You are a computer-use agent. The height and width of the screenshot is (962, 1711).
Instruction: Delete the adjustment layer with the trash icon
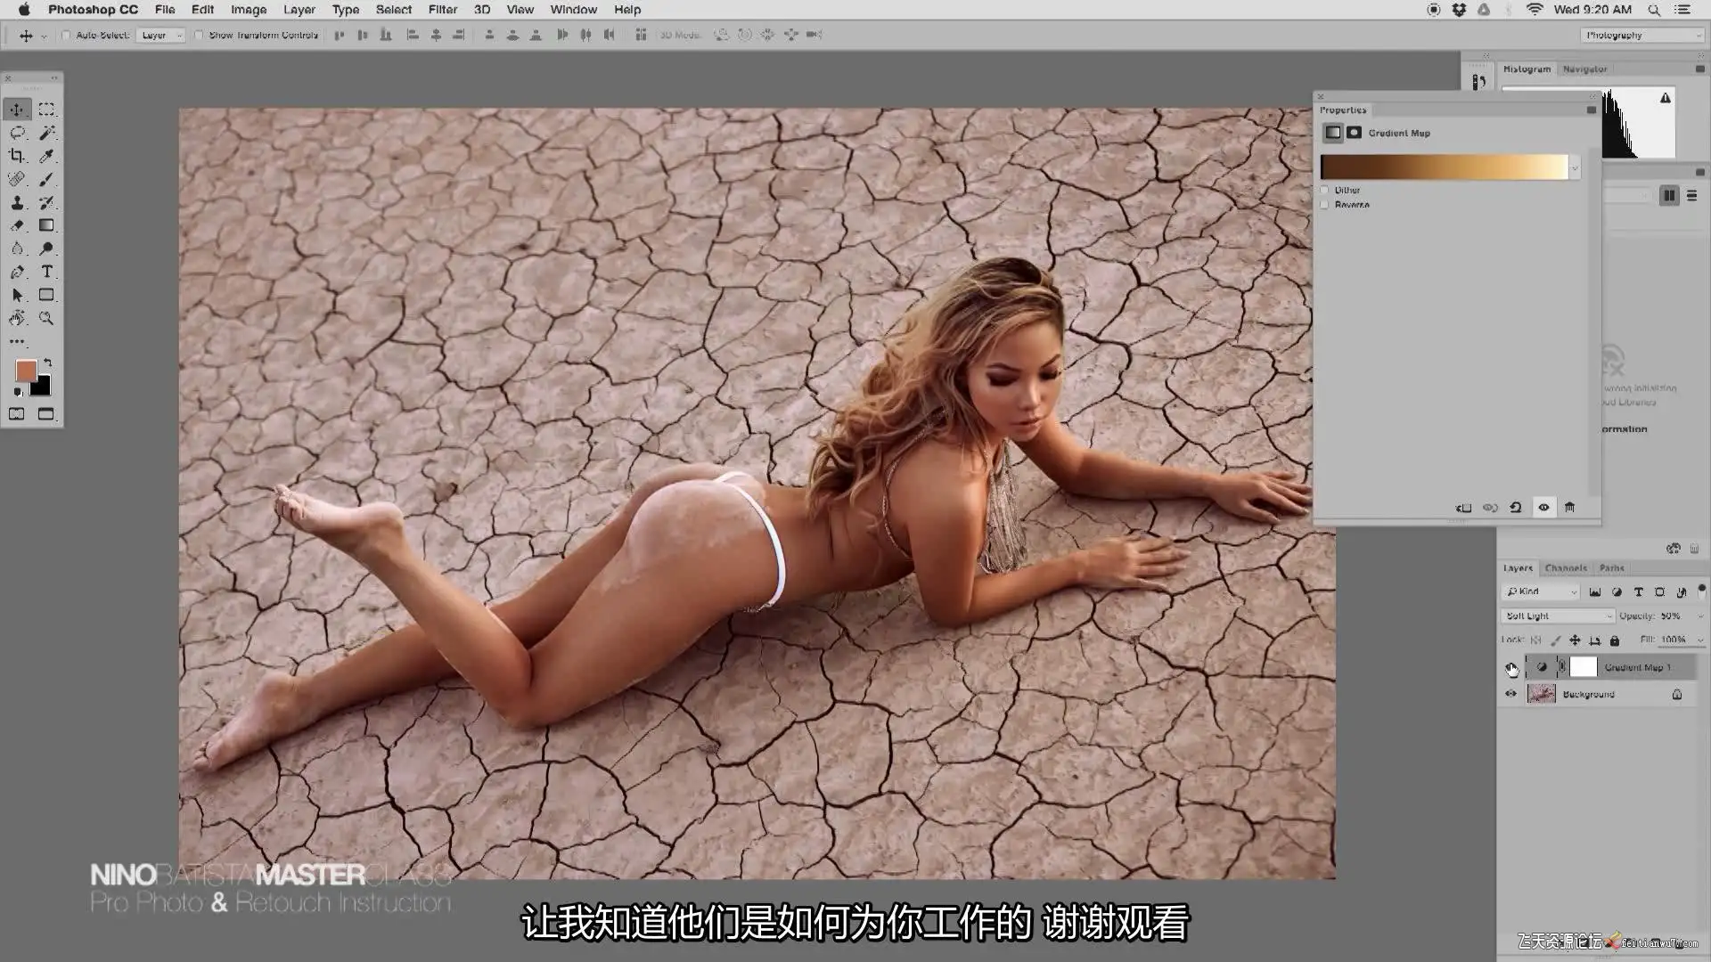[x=1569, y=508]
